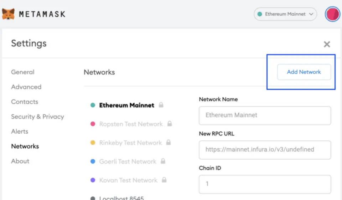This screenshot has width=342, height=200.
Task: Select Ropsten Test Network from list
Action: pyautogui.click(x=131, y=124)
